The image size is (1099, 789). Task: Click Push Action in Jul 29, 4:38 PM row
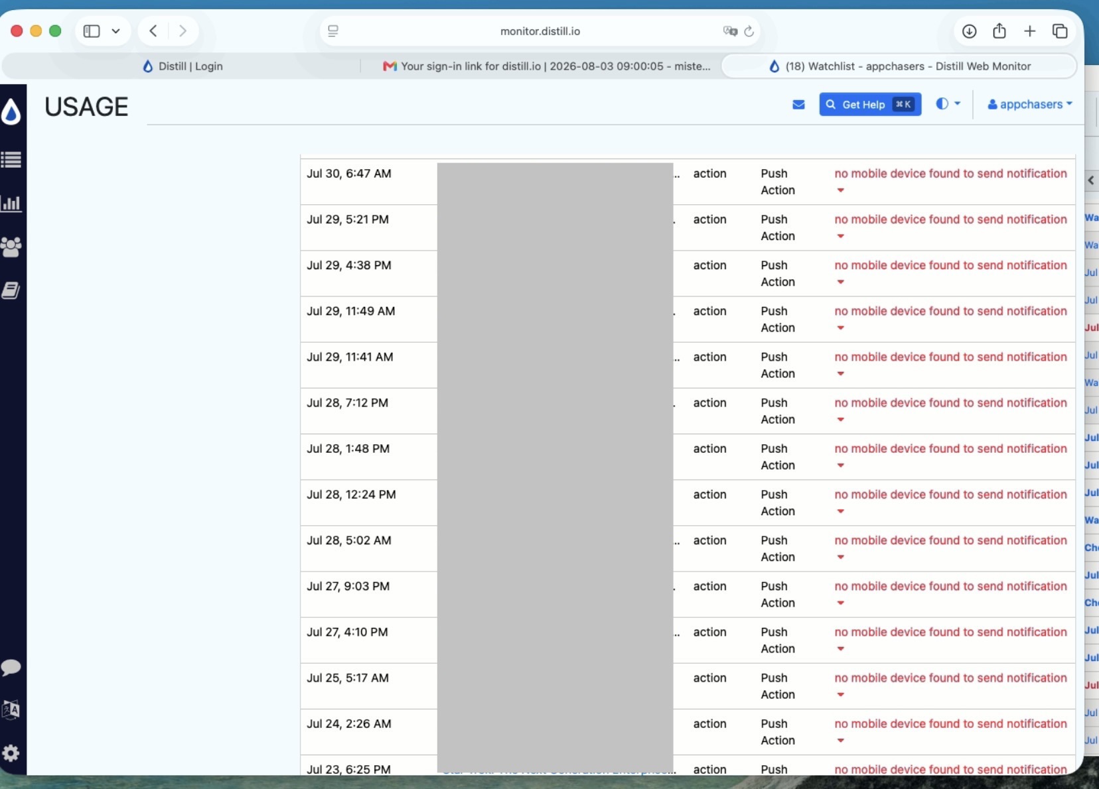coord(778,274)
